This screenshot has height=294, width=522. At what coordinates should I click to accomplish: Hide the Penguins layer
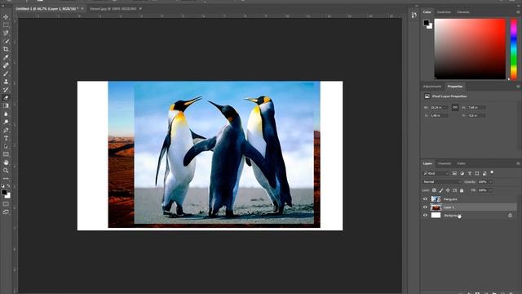point(425,199)
